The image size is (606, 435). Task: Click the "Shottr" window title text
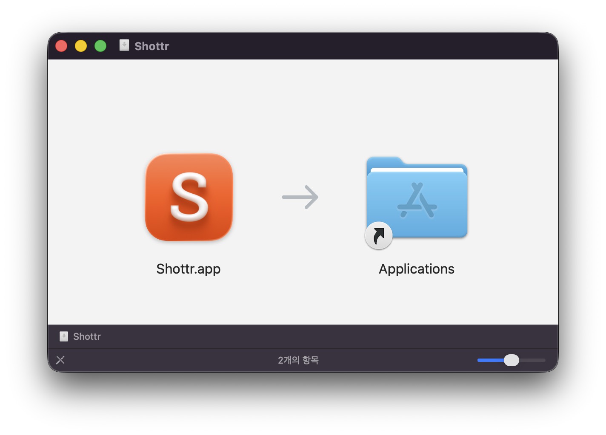[152, 46]
